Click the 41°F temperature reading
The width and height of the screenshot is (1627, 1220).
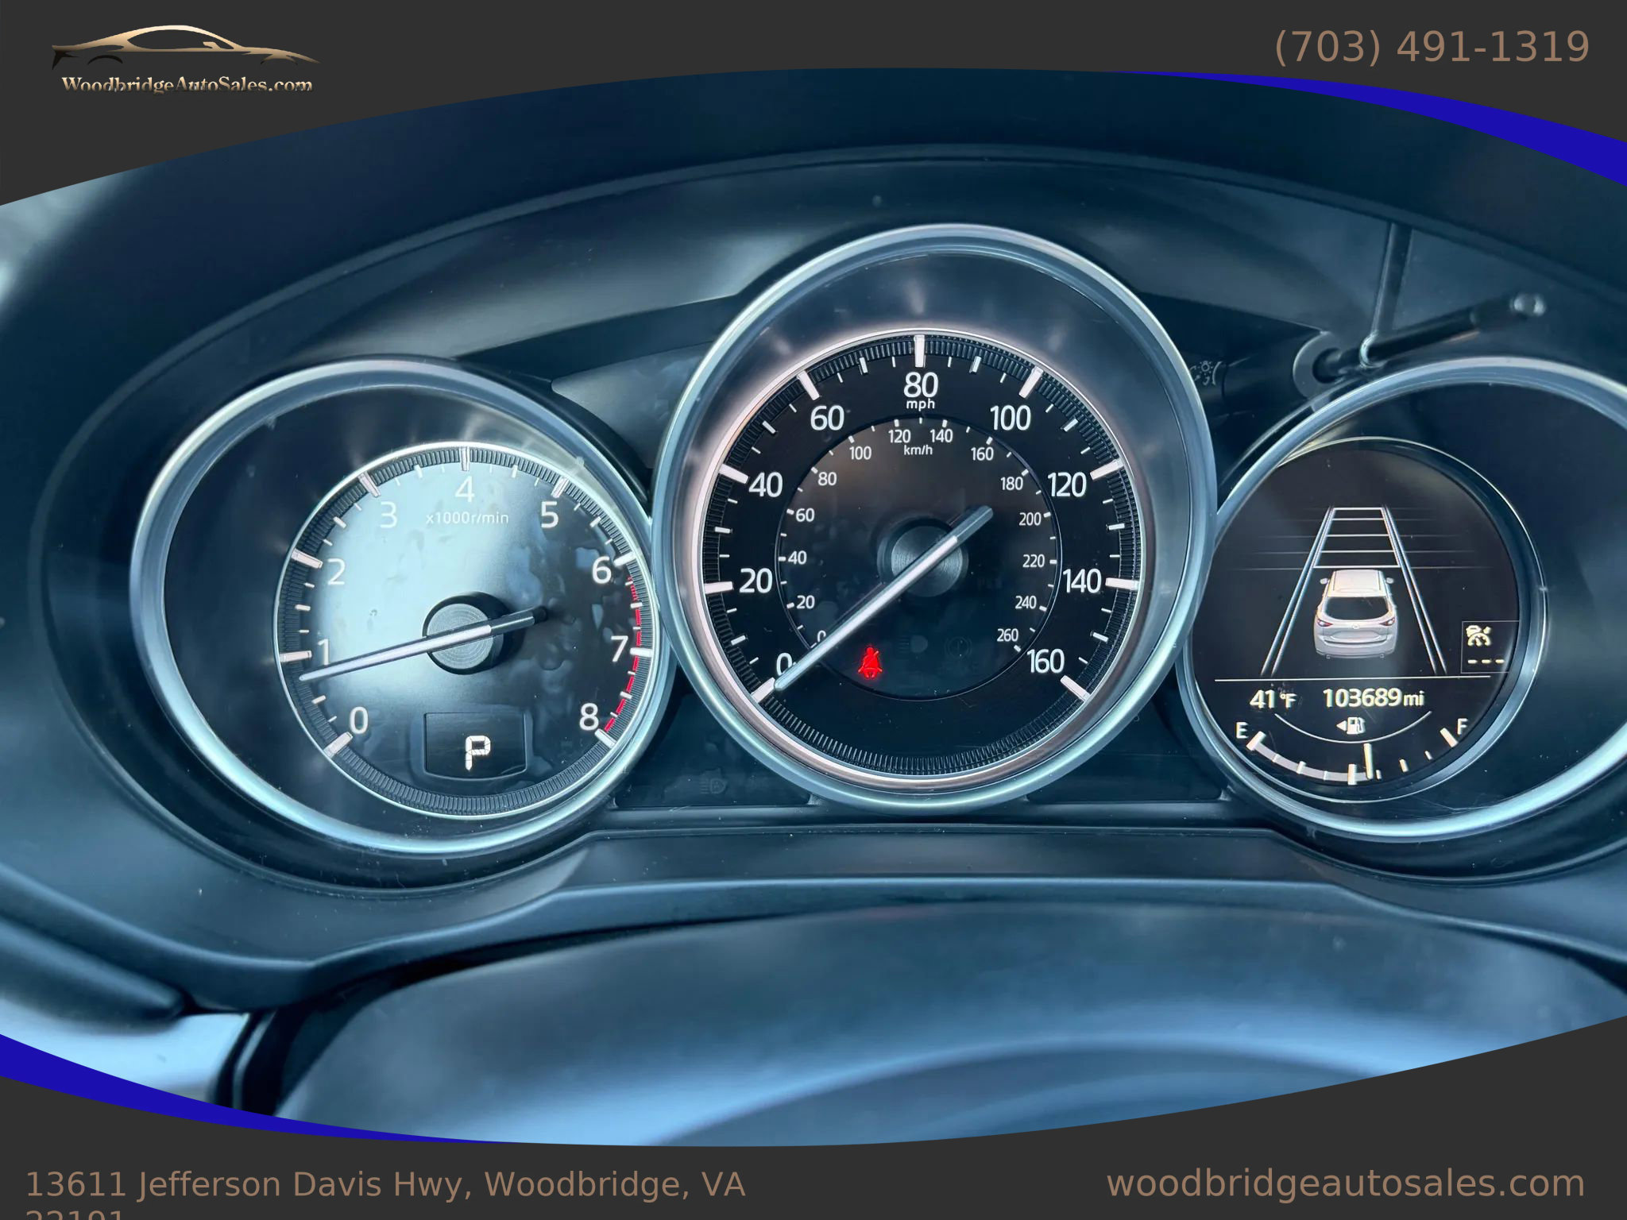coord(1271,700)
